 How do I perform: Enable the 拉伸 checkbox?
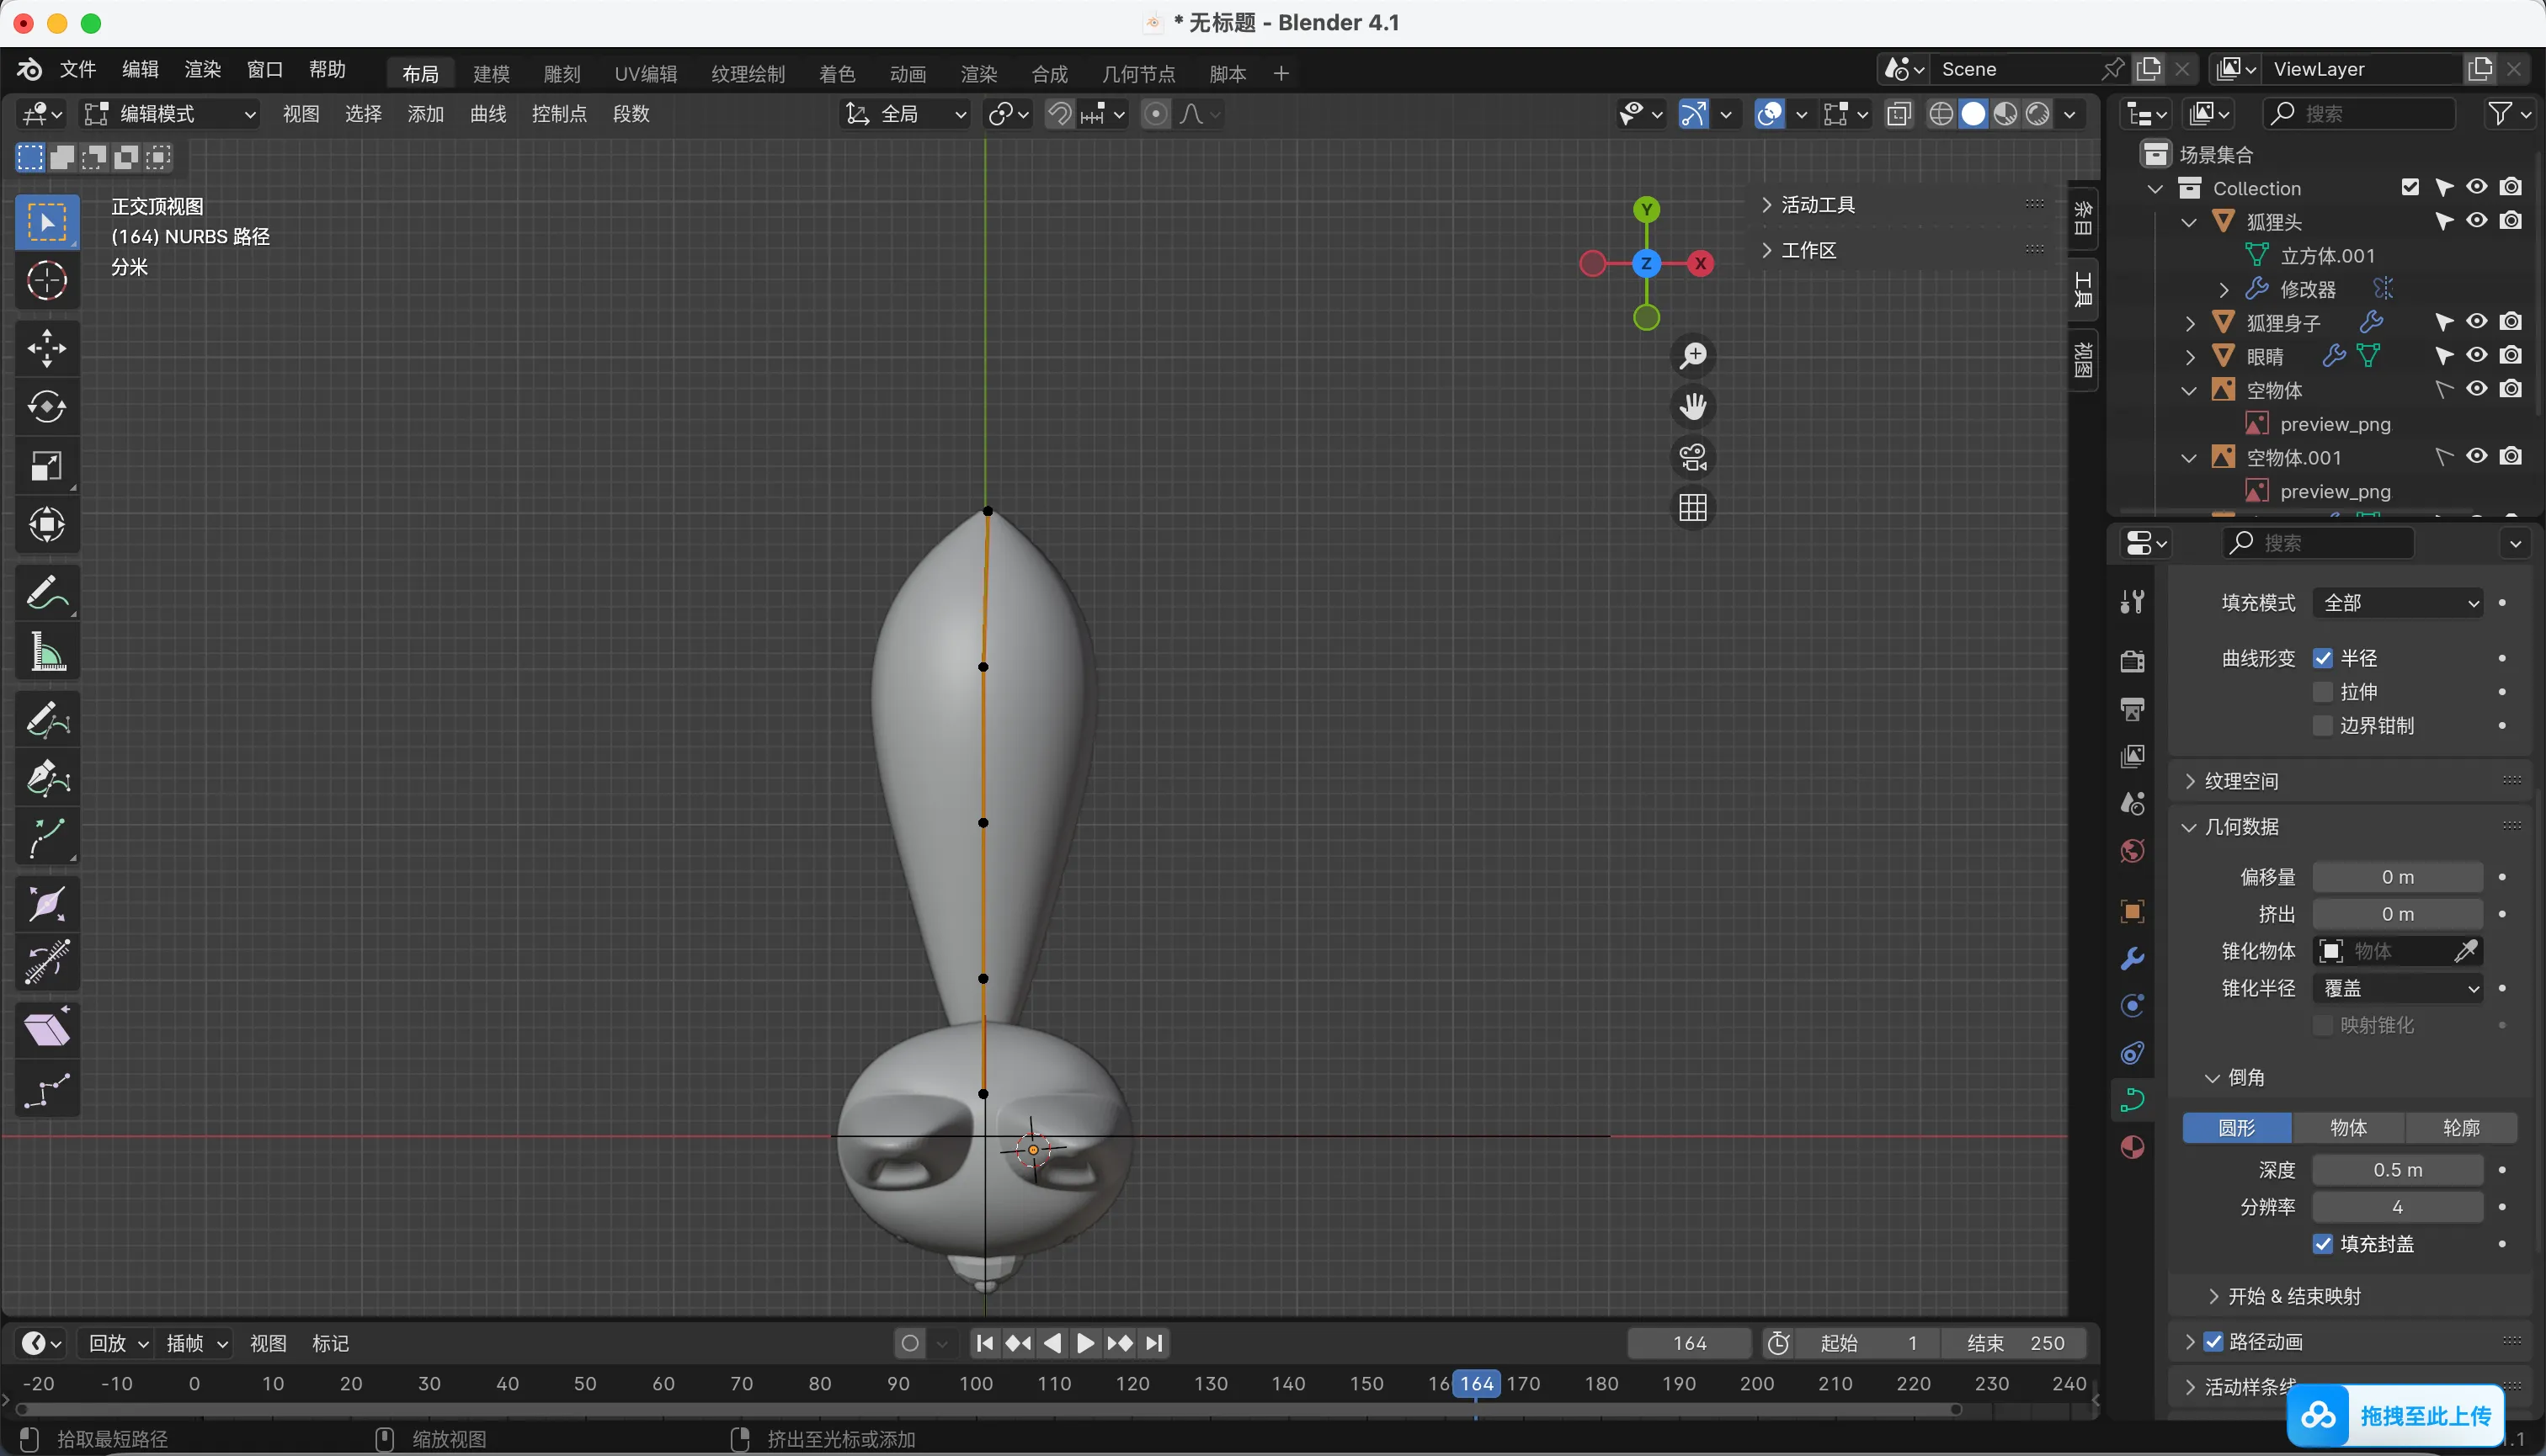pyautogui.click(x=2323, y=692)
